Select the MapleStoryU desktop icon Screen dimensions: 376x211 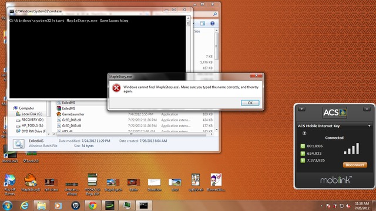coord(31,182)
